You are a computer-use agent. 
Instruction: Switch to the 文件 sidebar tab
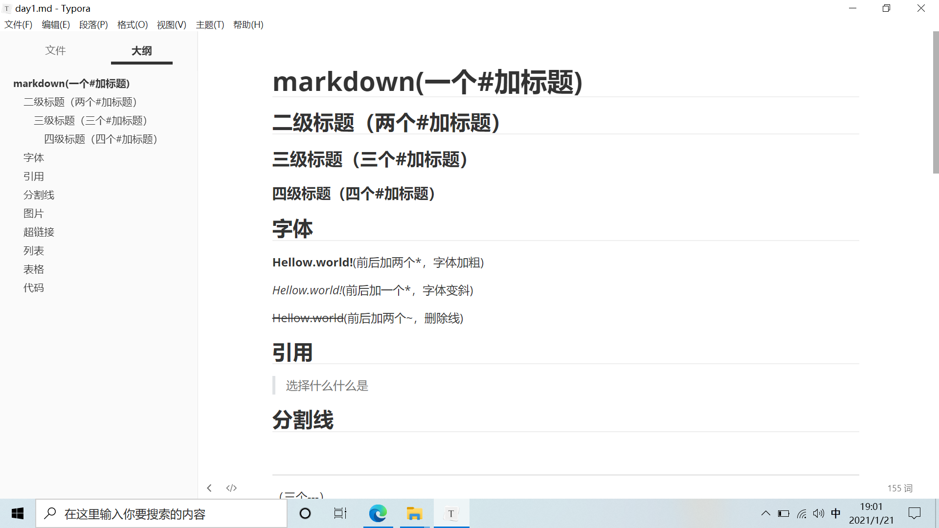(x=55, y=50)
